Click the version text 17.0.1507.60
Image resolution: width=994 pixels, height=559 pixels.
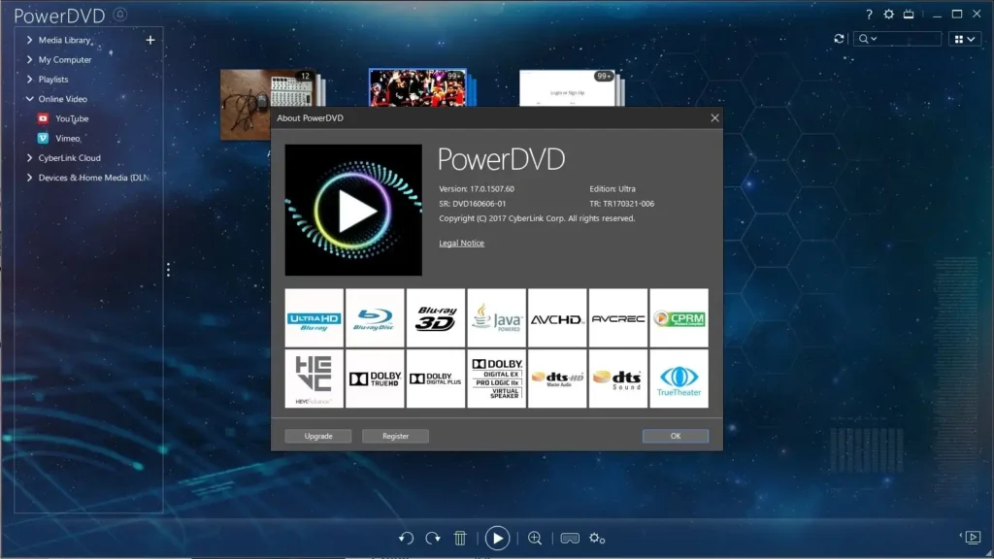[476, 189]
